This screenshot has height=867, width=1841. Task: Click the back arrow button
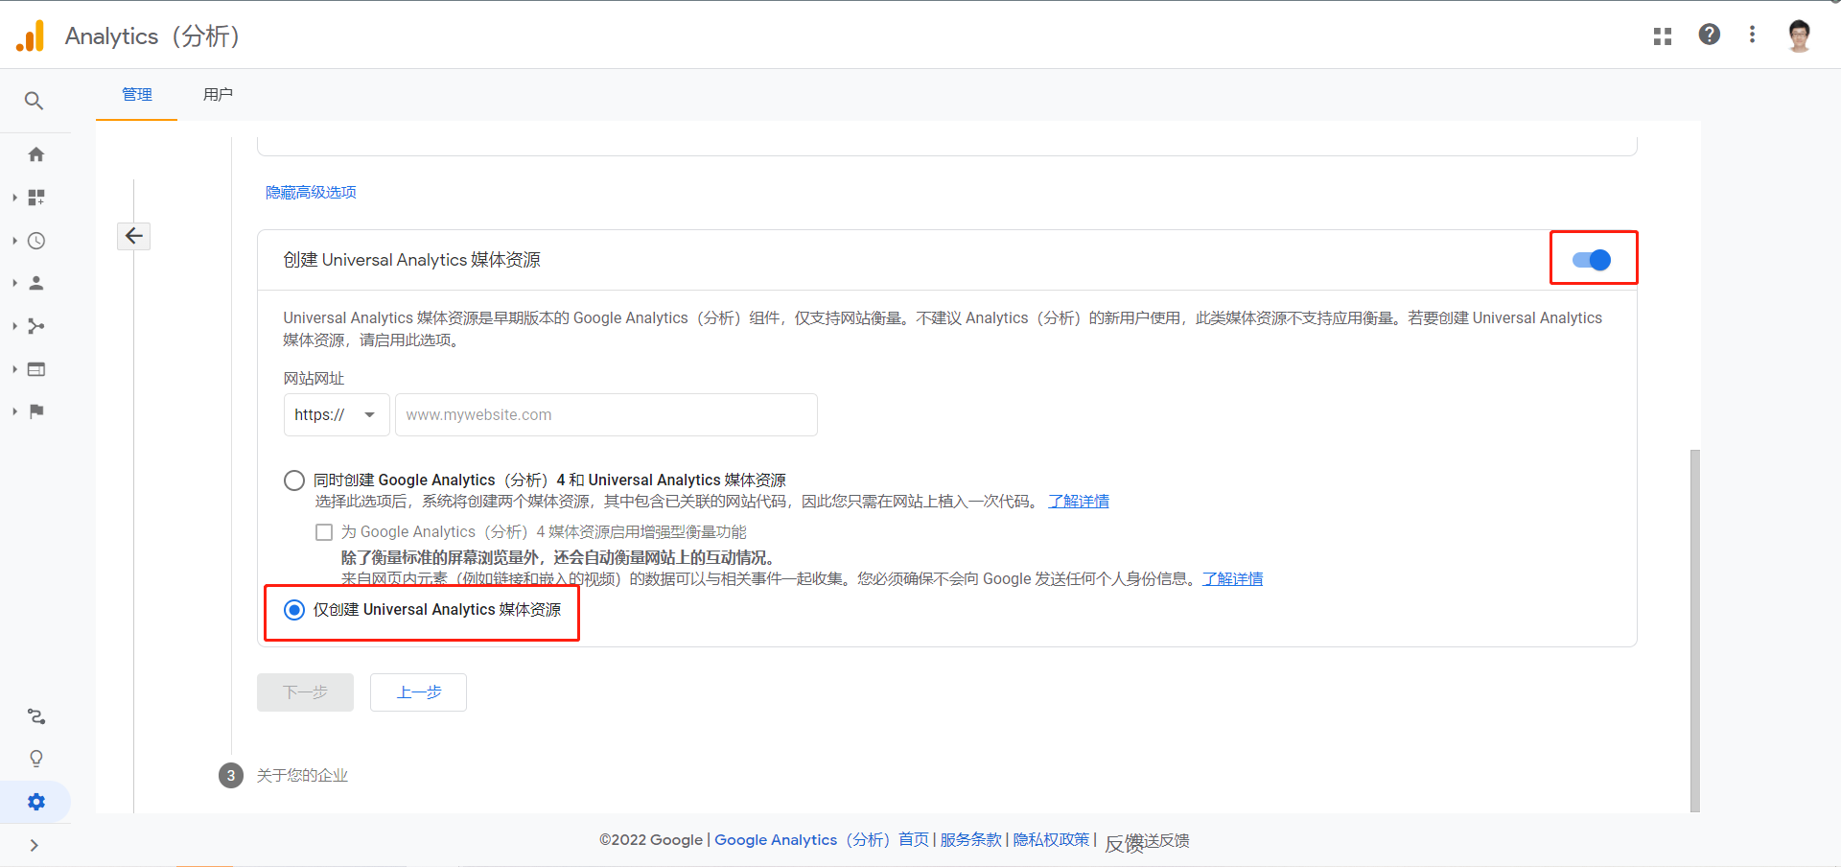click(x=134, y=236)
